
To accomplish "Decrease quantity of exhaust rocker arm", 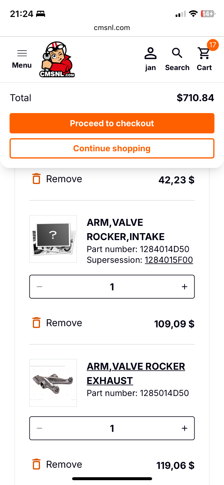I will tap(39, 428).
